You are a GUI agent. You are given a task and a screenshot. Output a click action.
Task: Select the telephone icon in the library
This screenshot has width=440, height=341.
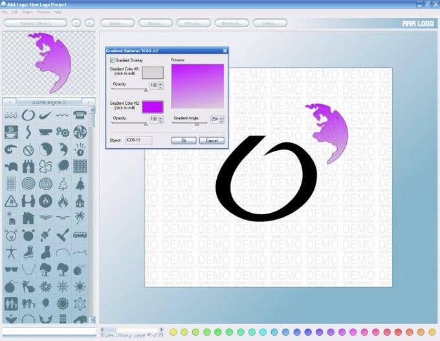80,115
